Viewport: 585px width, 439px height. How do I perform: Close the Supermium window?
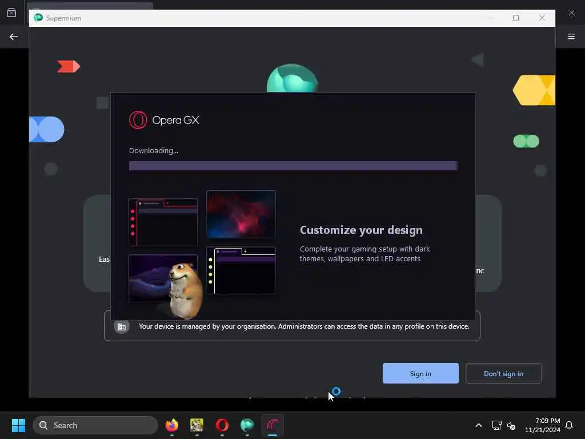tap(542, 18)
